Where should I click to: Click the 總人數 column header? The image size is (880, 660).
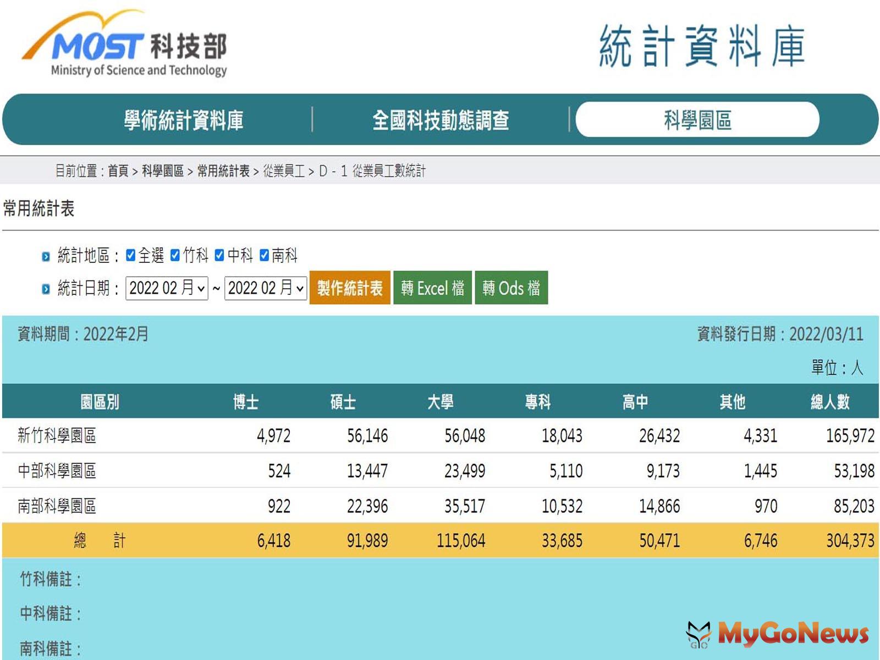click(830, 402)
